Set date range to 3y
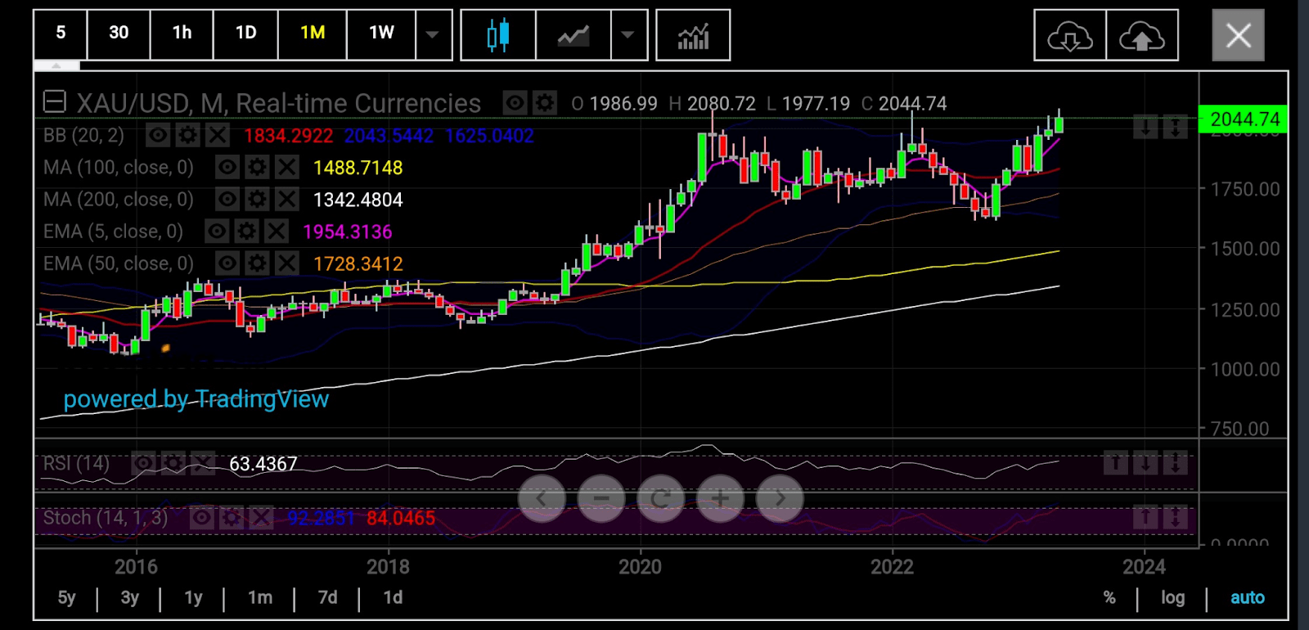 129,598
